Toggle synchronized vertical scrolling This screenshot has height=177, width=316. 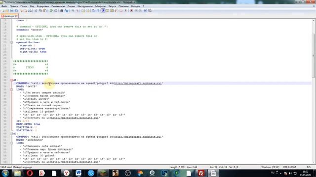click(83, 10)
